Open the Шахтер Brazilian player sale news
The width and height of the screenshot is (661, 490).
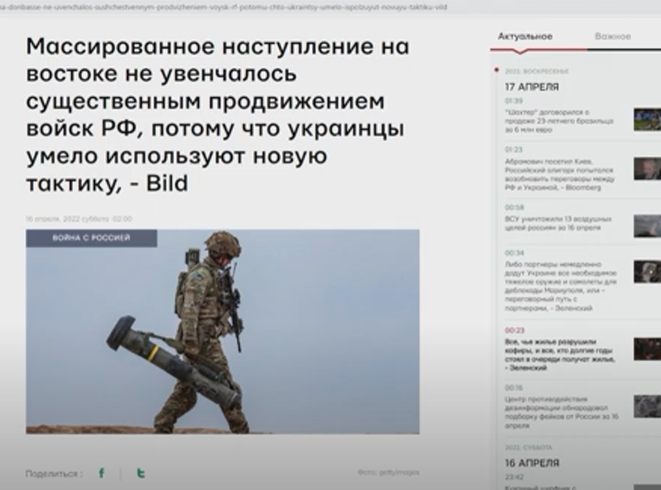point(558,120)
